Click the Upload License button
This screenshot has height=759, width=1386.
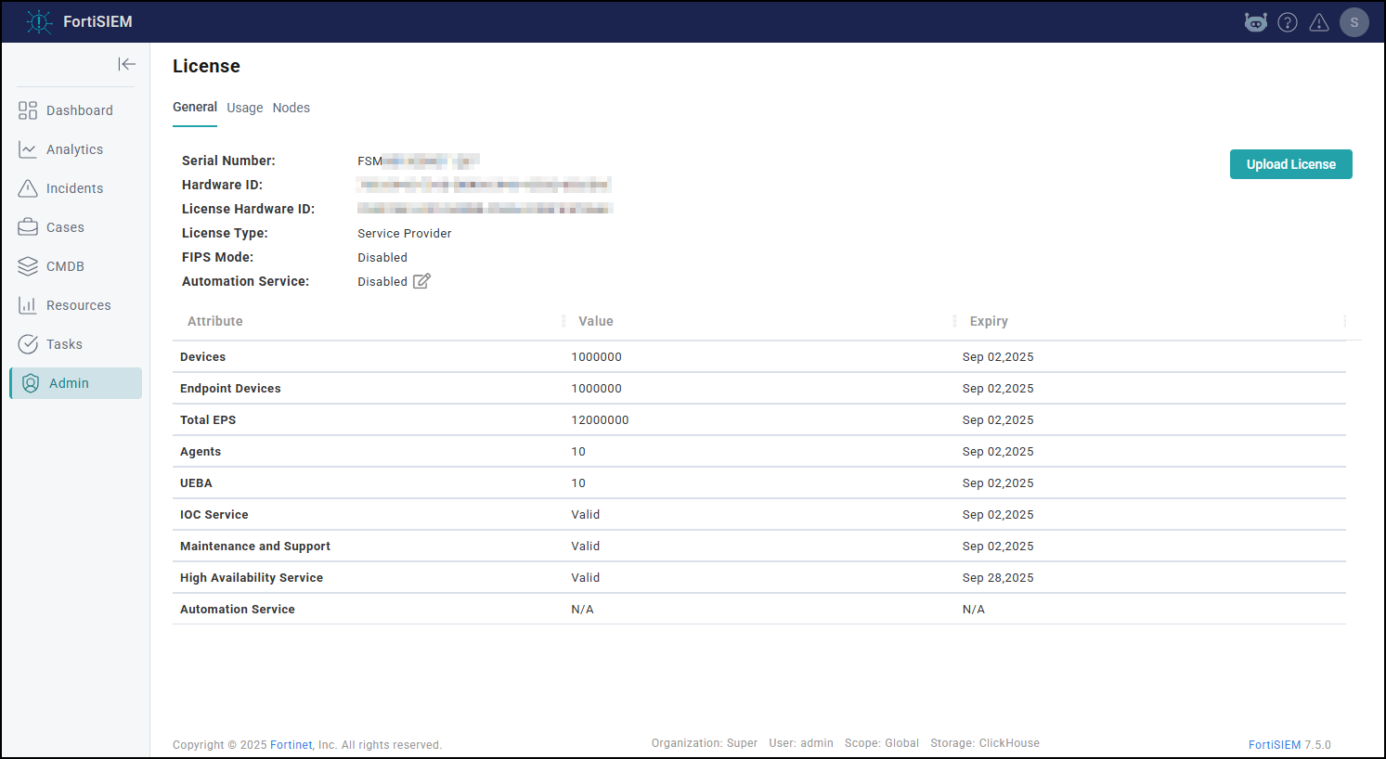tap(1291, 164)
